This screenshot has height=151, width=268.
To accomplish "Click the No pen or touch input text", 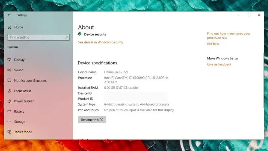I will coord(139,110).
